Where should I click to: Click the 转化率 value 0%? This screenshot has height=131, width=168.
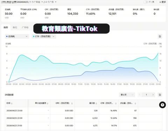point(135,14)
